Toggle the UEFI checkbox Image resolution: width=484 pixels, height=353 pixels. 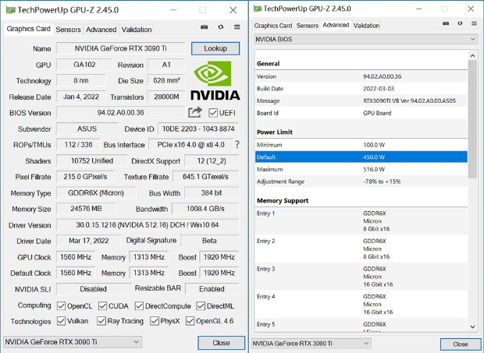pos(213,113)
